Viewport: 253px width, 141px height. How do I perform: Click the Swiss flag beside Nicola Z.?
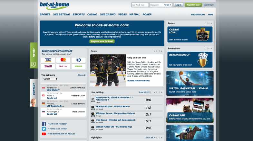pyautogui.click(x=43, y=95)
